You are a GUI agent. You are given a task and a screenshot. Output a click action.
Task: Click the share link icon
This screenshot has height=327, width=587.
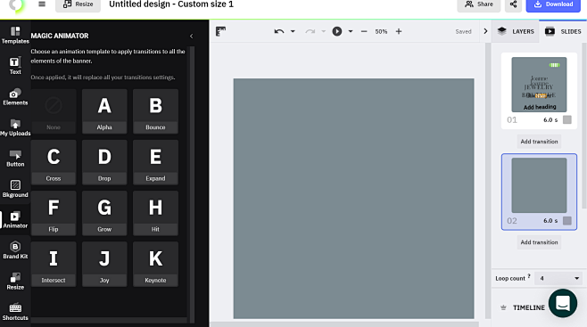point(513,4)
